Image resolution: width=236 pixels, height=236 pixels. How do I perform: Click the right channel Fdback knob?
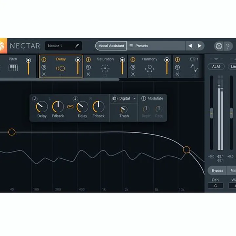pyautogui.click(x=98, y=107)
